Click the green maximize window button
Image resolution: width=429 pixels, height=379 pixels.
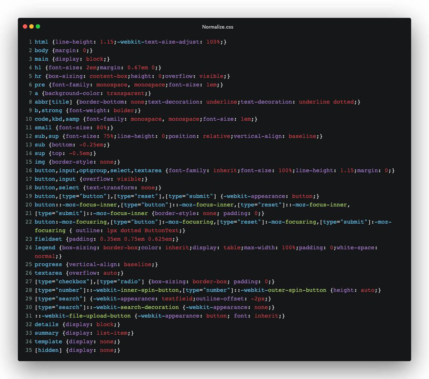tap(38, 26)
